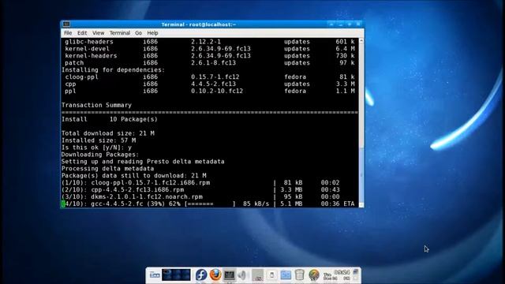Open the Help menu
The image size is (505, 284).
click(x=152, y=33)
